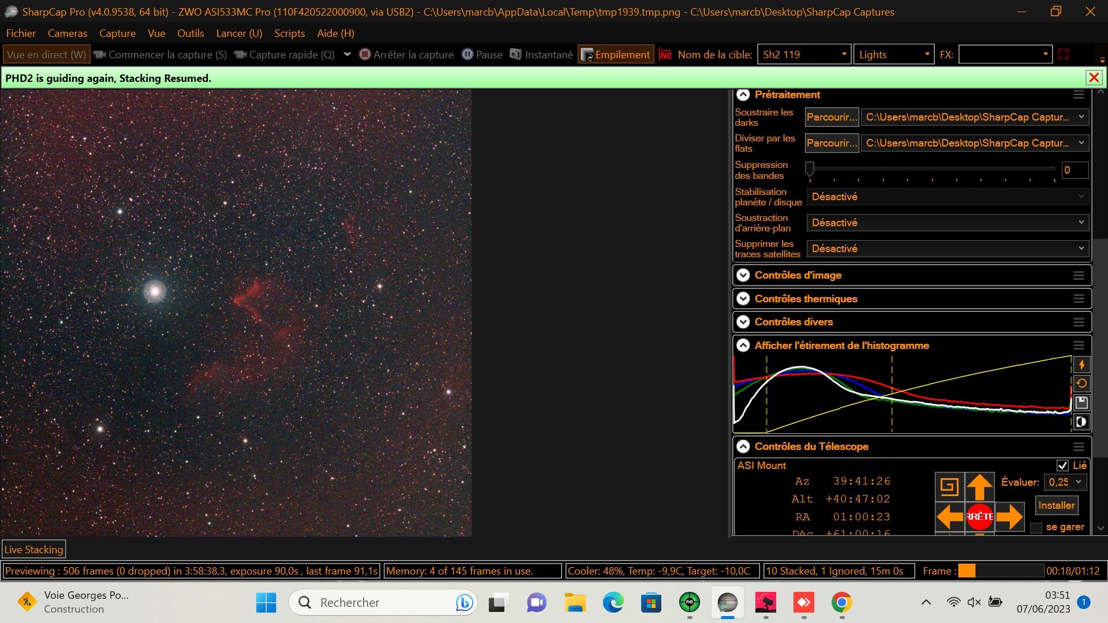Tick the se garer checkbox
1108x623 pixels.
click(1036, 528)
